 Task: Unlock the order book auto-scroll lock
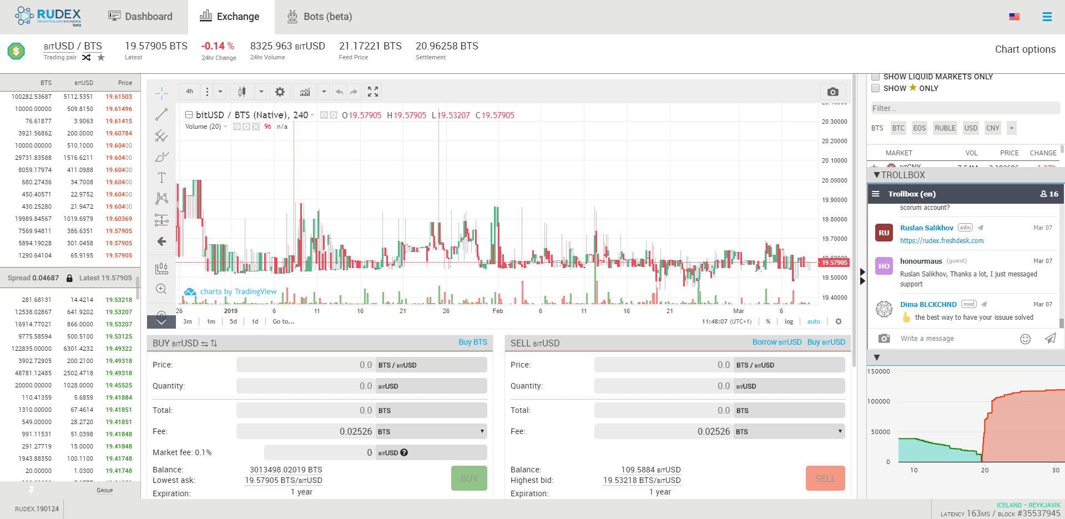coord(69,278)
